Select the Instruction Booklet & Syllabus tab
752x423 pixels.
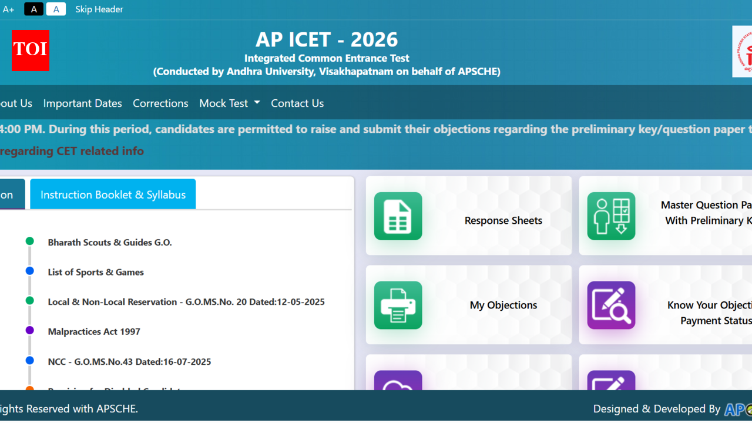(x=113, y=194)
